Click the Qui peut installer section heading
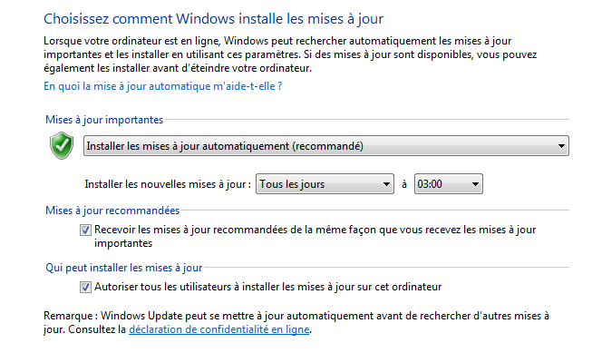Viewport: 592px width, 353px height. (124, 268)
